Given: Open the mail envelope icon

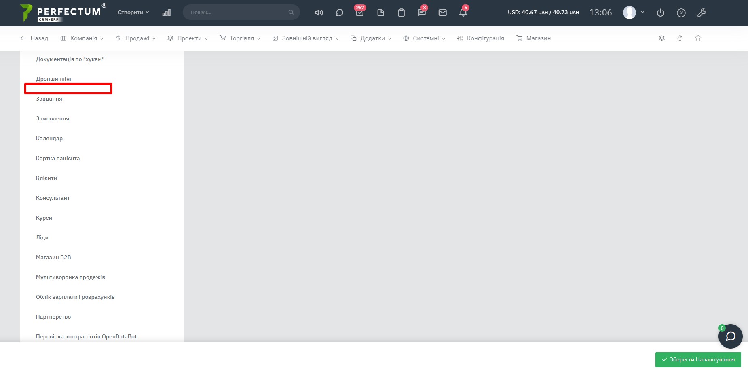Looking at the screenshot, I should (x=442, y=13).
